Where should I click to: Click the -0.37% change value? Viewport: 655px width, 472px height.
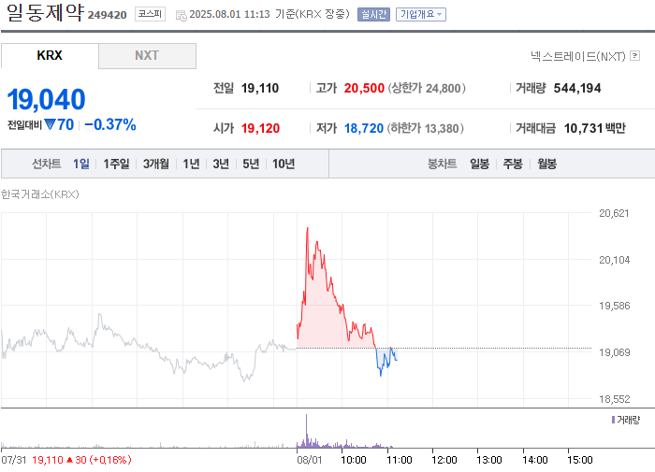click(x=110, y=124)
